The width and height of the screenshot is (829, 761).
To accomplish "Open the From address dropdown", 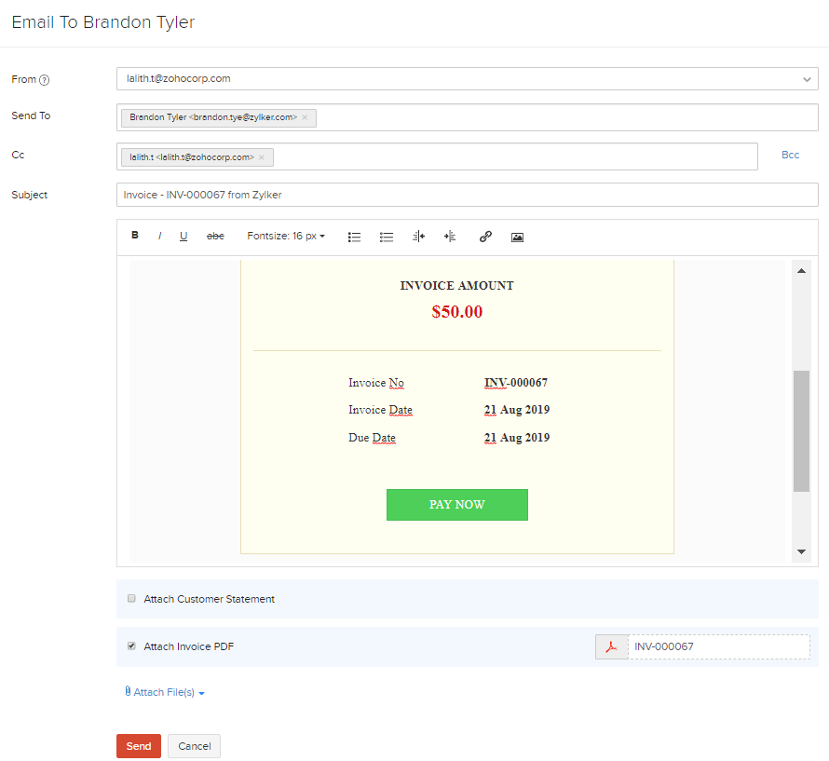I will pyautogui.click(x=807, y=79).
